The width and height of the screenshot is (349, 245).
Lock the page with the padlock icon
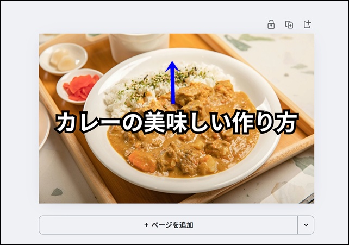pos(271,24)
